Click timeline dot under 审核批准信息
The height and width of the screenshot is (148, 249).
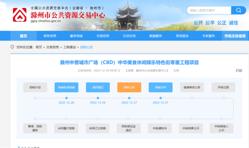pyautogui.click(x=66, y=98)
